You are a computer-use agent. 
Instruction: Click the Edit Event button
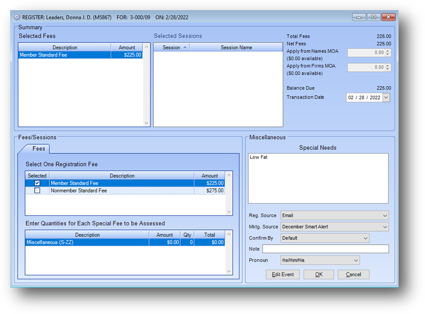coord(283,275)
